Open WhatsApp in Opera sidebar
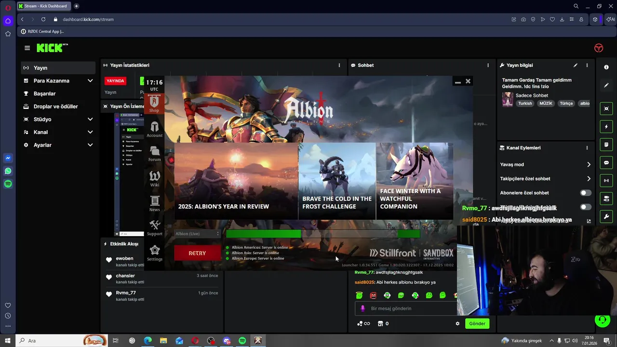 (8, 171)
